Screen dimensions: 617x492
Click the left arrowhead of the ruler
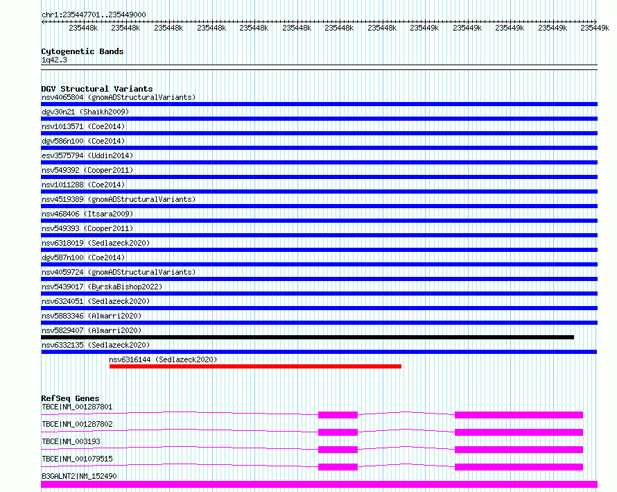[43, 22]
